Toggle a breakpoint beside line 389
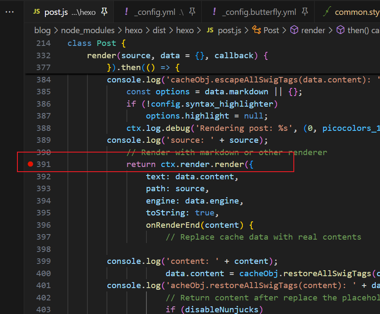 pyautogui.click(x=30, y=140)
